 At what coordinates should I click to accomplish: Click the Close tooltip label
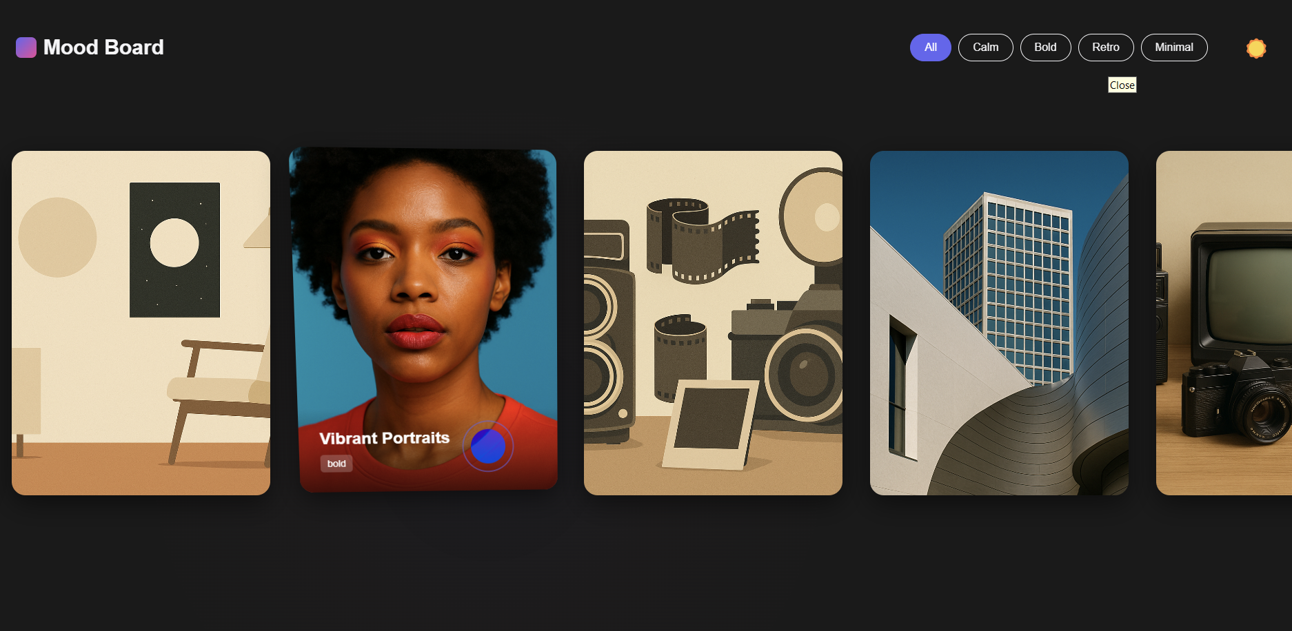pyautogui.click(x=1122, y=85)
